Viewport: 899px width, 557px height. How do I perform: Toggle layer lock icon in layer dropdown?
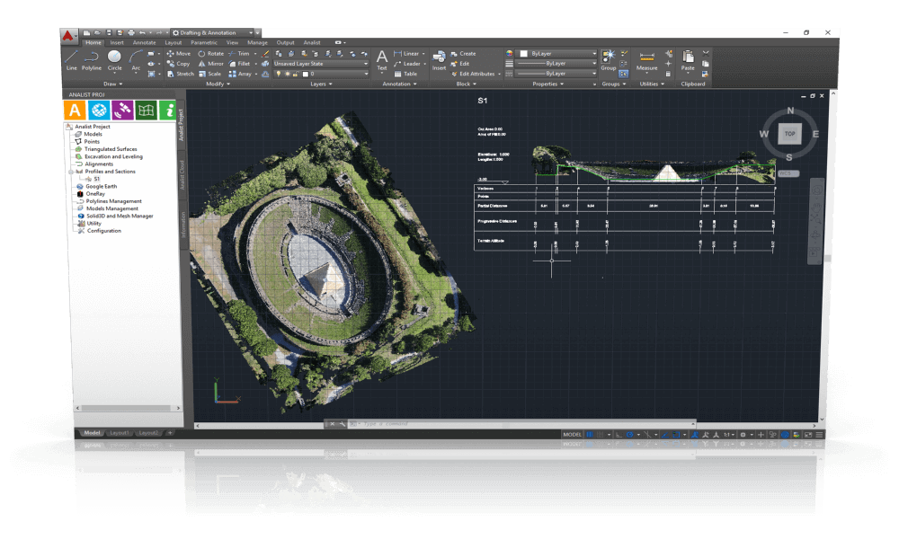(295, 74)
